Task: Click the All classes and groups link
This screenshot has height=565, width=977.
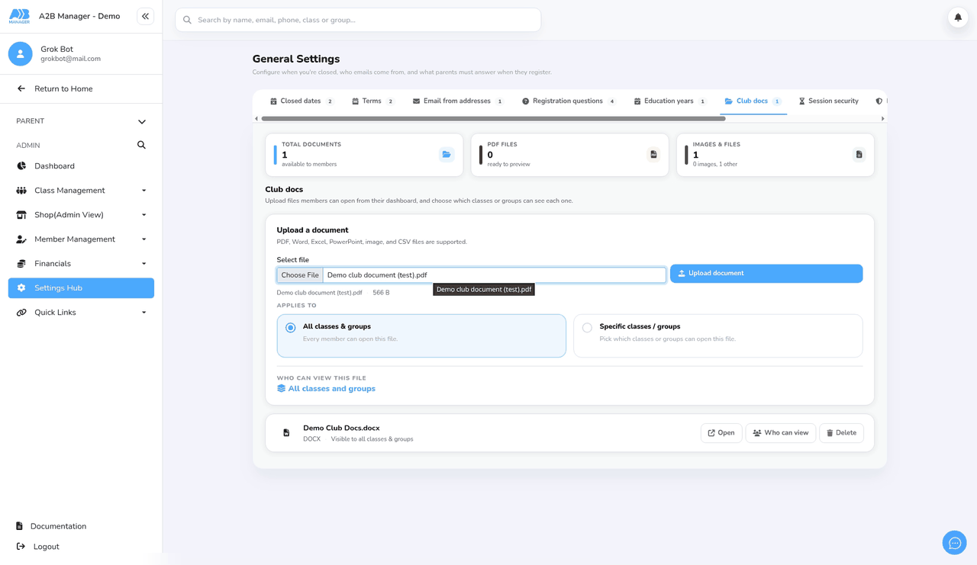Action: (326, 389)
